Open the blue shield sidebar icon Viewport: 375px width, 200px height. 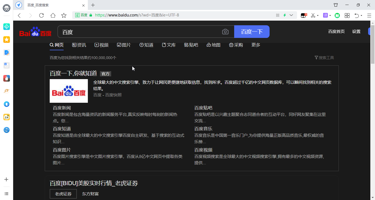7,104
